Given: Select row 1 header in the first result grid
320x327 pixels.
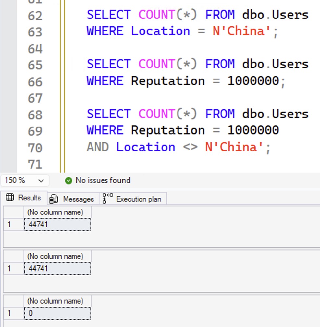Looking at the screenshot, I should pos(14,224).
